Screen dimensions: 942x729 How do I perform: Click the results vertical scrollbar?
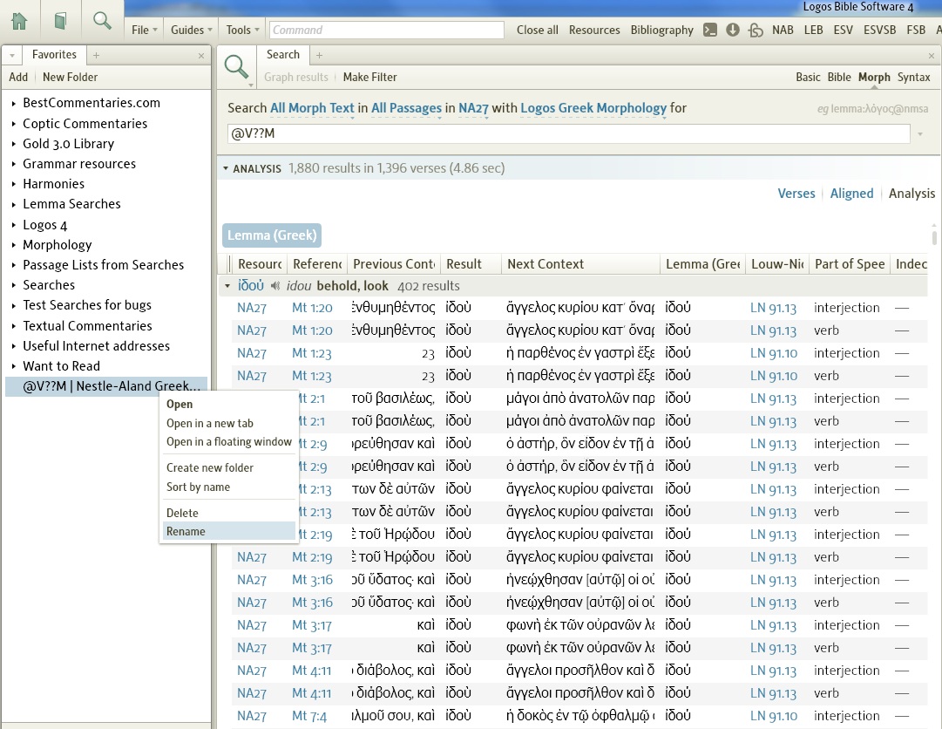pyautogui.click(x=934, y=237)
